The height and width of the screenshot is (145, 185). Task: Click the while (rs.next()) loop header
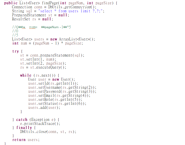(39, 75)
